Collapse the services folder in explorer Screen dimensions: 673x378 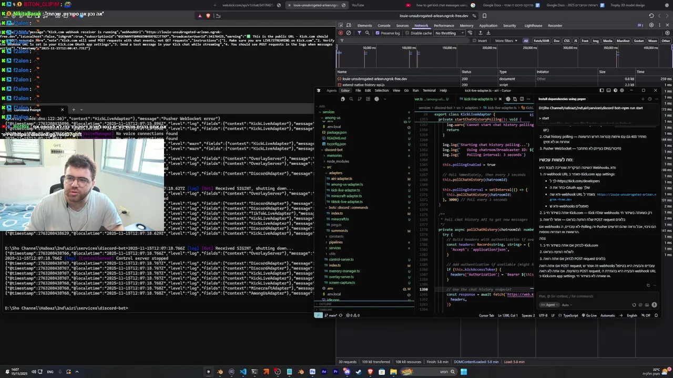pyautogui.click(x=329, y=112)
